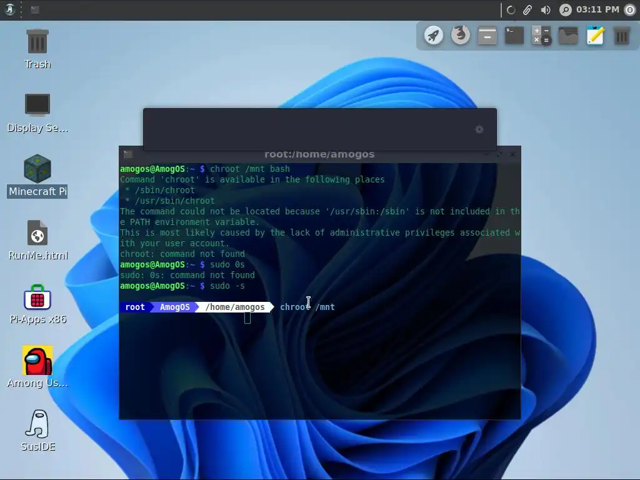This screenshot has height=480, width=640.
Task: Launch Firefox from the dock
Action: coord(461,36)
